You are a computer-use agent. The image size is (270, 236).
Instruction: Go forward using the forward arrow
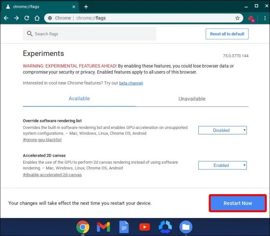[x=16, y=18]
